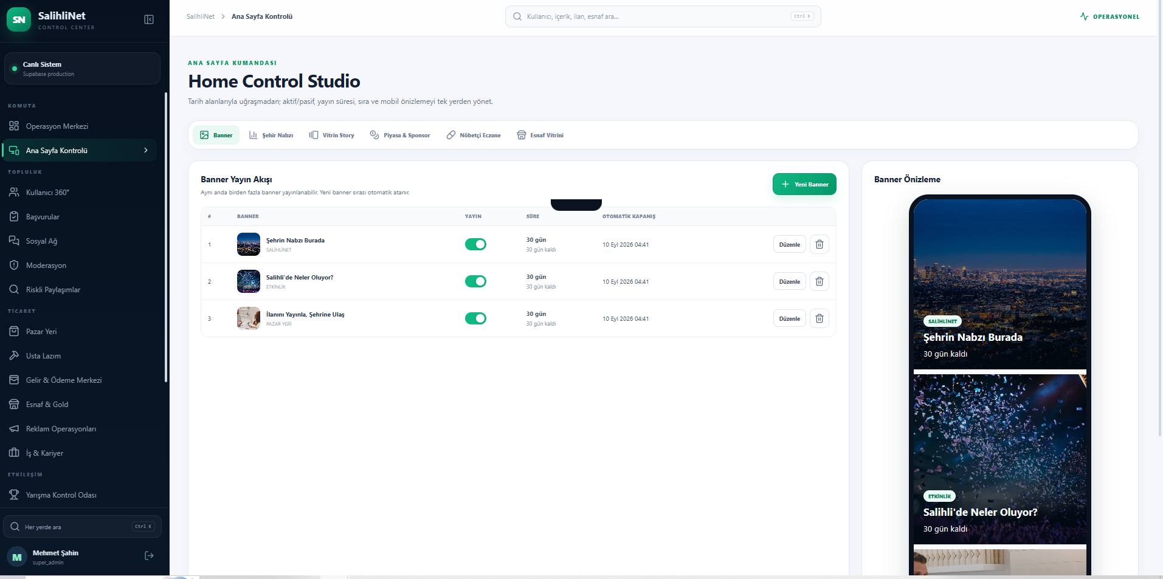Open the Canlı Sistem environment selector
1163x579 pixels.
[82, 68]
